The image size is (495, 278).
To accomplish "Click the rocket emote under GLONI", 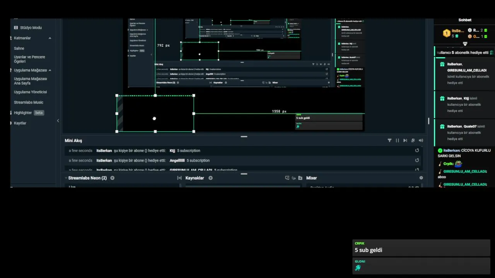I will [x=358, y=268].
